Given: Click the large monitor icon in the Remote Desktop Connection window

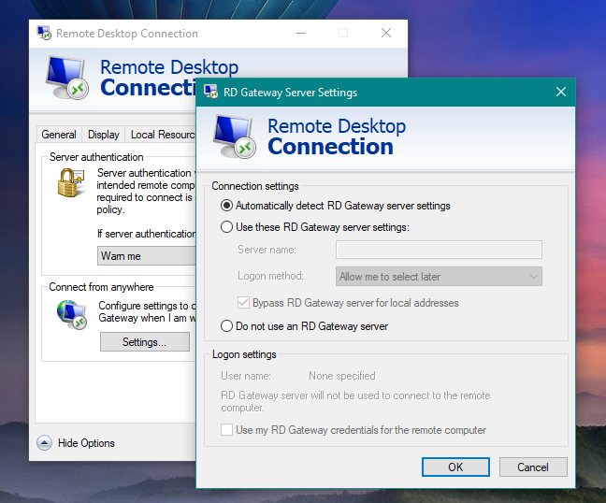Looking at the screenshot, I should [67, 78].
